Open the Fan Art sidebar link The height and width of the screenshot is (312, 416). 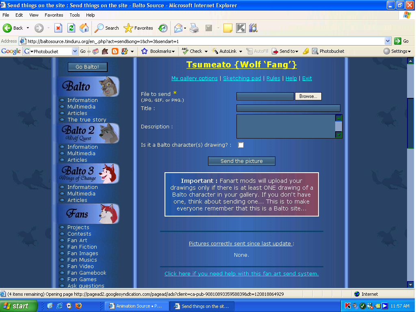(77, 240)
